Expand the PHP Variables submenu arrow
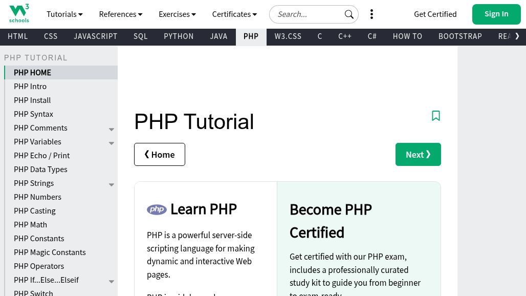Screen dimensions: 526x296 pos(112,143)
